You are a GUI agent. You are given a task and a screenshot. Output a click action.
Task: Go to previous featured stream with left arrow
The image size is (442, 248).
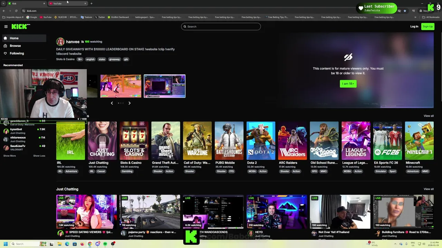point(112,103)
